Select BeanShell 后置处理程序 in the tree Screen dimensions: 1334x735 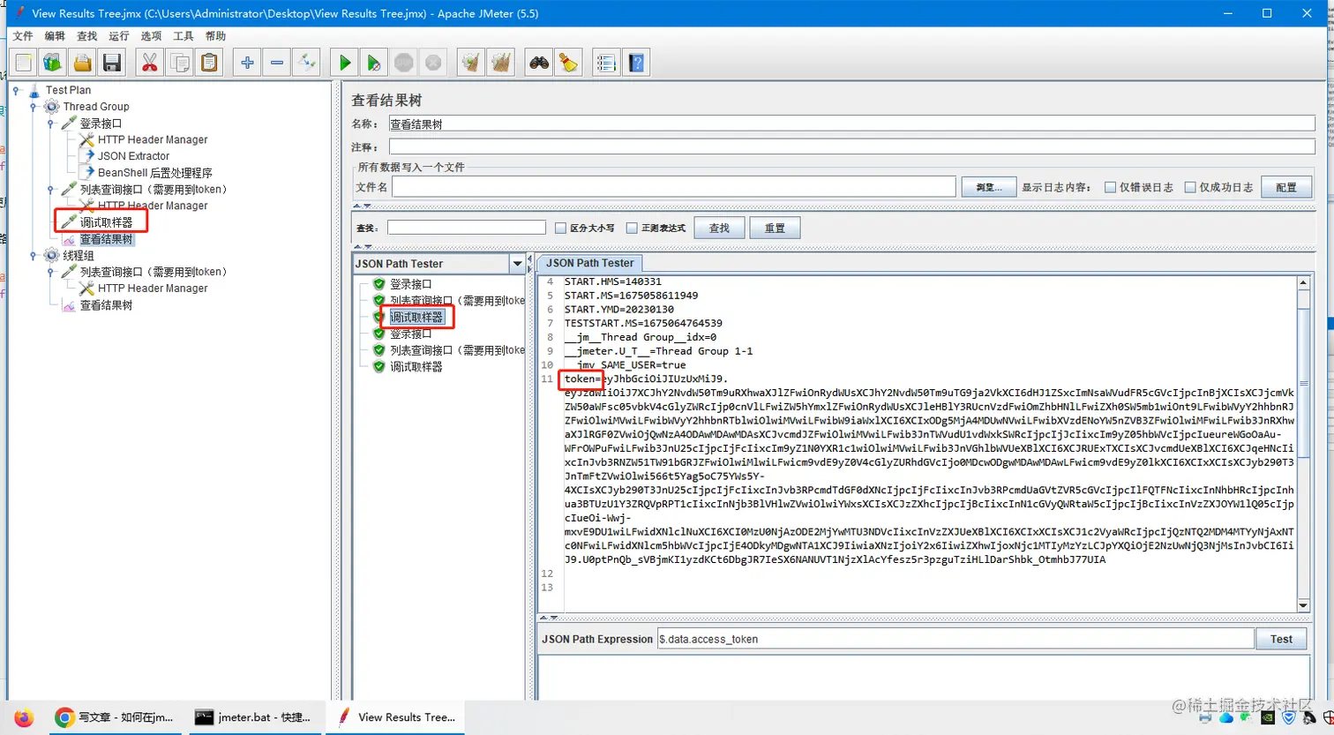(154, 173)
